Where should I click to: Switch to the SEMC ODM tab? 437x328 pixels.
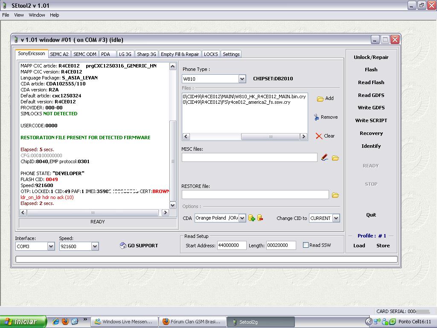[x=85, y=54]
